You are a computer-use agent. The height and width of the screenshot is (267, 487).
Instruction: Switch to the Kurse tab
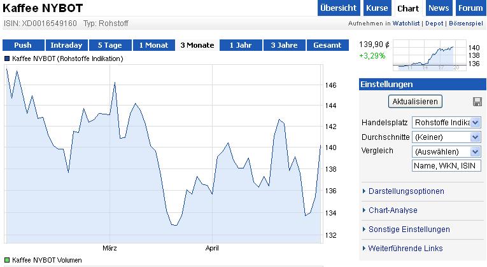(376, 8)
